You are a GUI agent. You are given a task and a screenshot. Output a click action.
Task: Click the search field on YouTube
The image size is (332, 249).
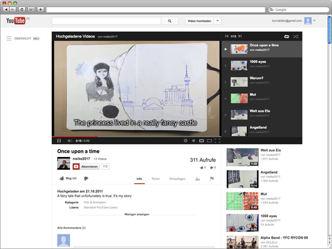point(107,21)
